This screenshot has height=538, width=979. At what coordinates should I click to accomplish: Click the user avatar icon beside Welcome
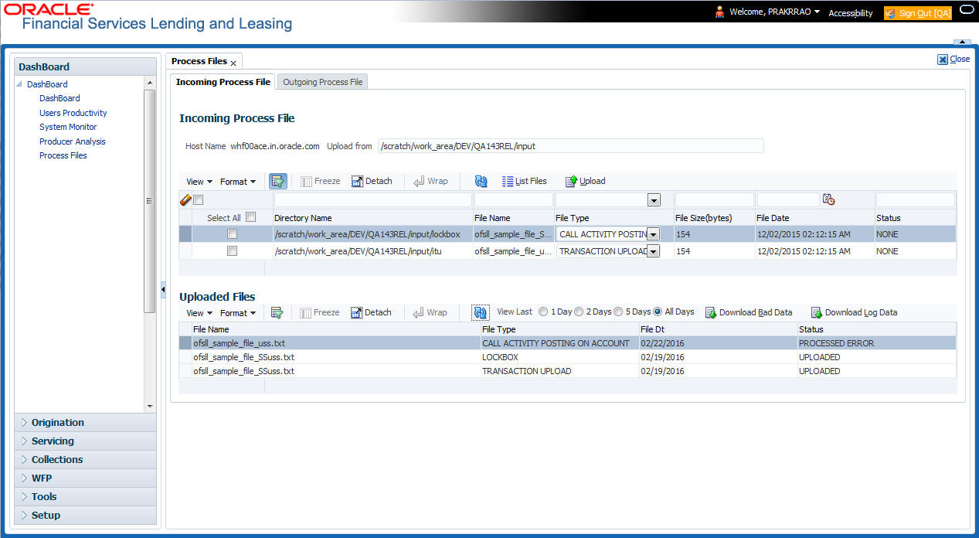720,12
